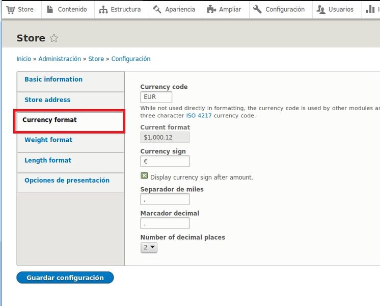
Task: Click the Usuarios people icon
Action: coord(321,10)
